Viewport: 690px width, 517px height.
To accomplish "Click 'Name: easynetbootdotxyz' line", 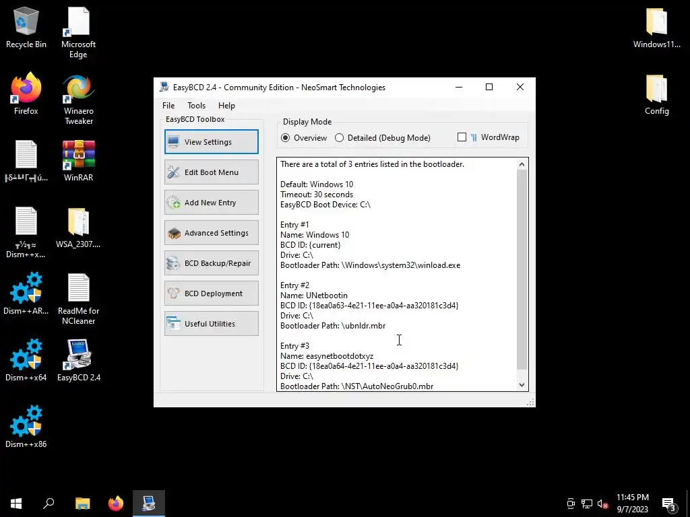I will 327,356.
